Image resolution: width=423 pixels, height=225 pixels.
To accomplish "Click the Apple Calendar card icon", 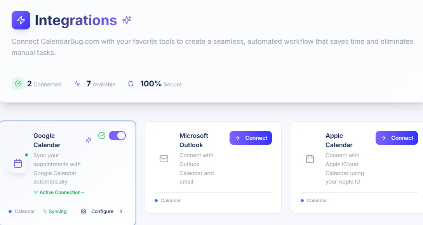I will (x=310, y=159).
